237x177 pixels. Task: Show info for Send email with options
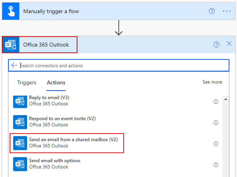216,165
